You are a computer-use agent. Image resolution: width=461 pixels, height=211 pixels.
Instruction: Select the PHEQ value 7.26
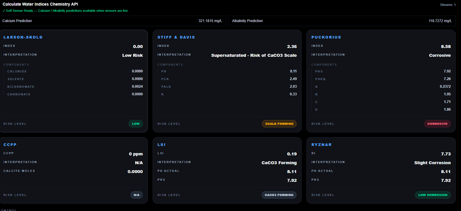447,79
